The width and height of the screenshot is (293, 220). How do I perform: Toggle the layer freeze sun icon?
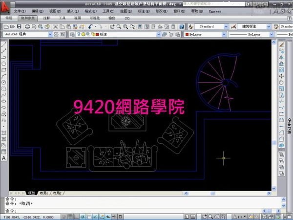[x=83, y=35]
